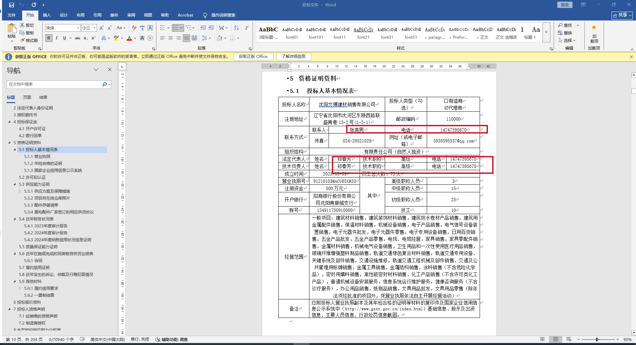Apply subscript formatting

(x=86, y=38)
